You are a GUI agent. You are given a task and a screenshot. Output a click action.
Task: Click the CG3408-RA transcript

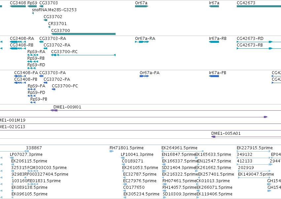pos(18,42)
